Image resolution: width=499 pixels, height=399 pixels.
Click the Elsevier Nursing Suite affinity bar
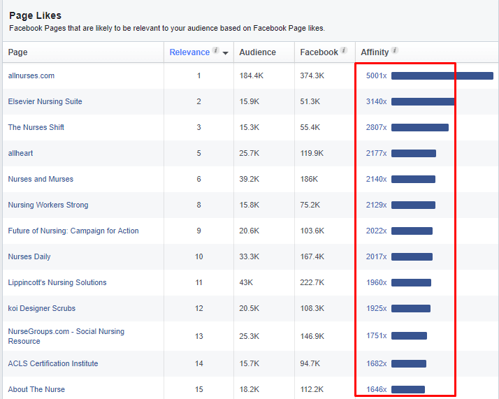click(x=424, y=101)
